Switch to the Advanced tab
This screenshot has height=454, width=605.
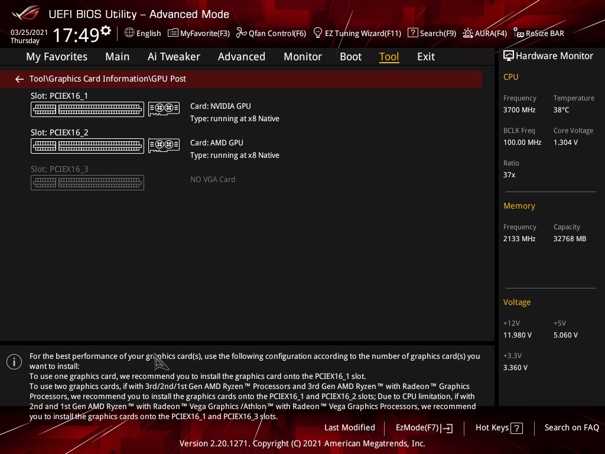point(242,57)
